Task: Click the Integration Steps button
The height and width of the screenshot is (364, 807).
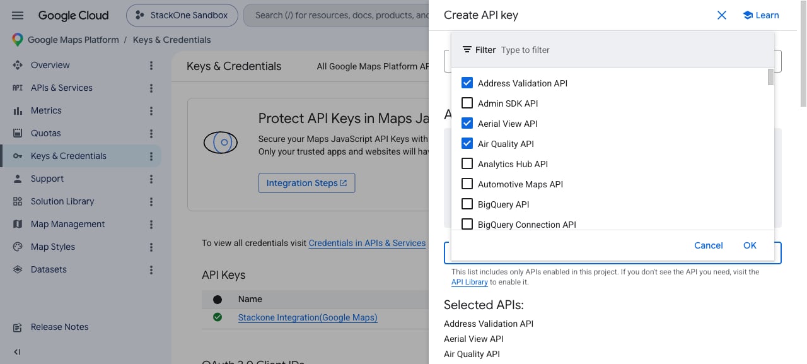Action: point(306,183)
